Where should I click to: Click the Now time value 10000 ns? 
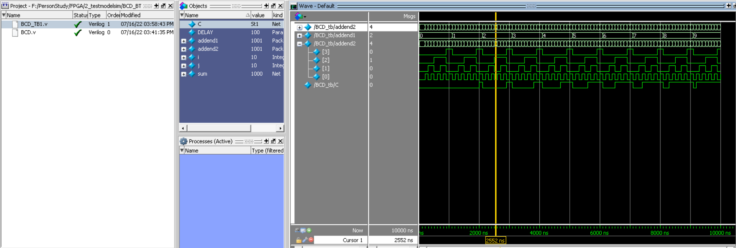coord(402,230)
